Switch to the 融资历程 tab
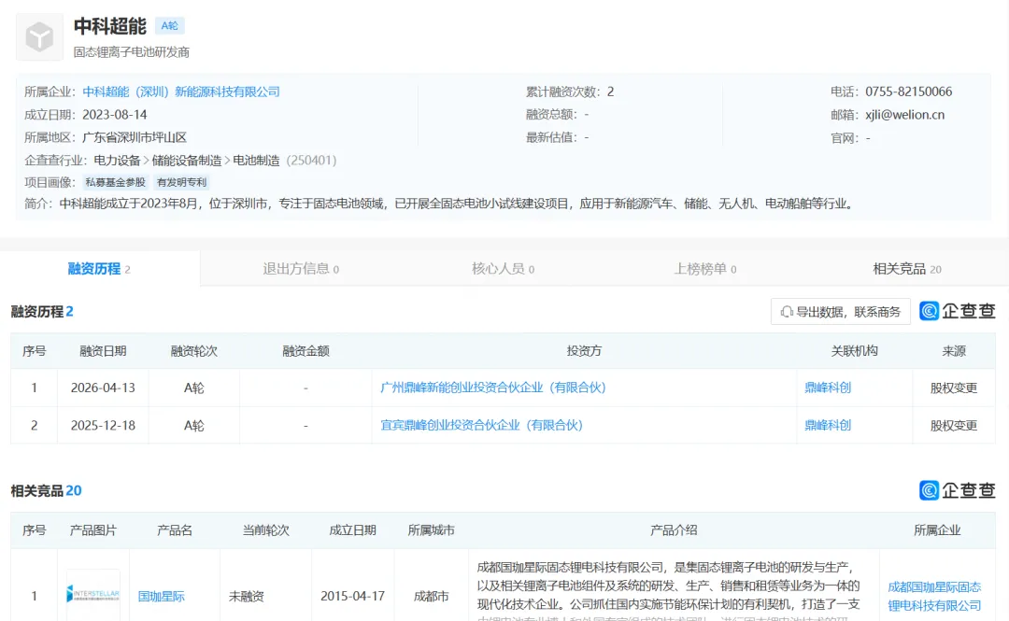This screenshot has width=1009, height=621. 99,269
